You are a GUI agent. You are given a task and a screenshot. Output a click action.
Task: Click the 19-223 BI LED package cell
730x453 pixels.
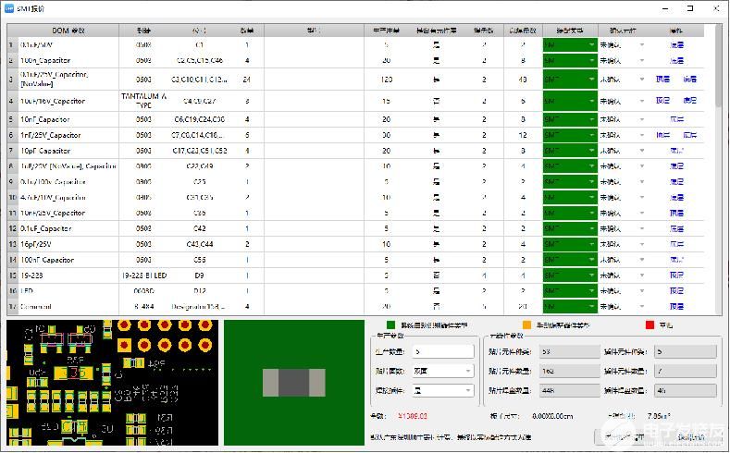tap(143, 275)
